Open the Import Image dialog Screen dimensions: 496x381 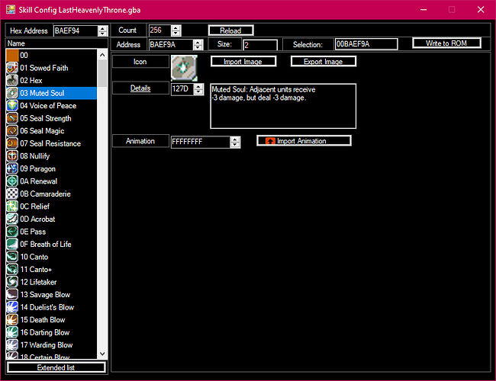point(243,61)
